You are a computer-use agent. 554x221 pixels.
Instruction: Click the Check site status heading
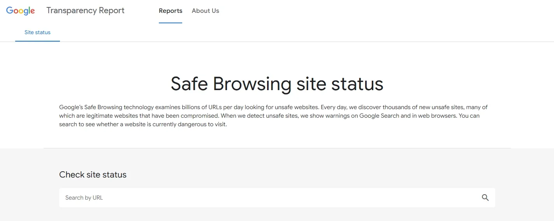click(x=93, y=175)
